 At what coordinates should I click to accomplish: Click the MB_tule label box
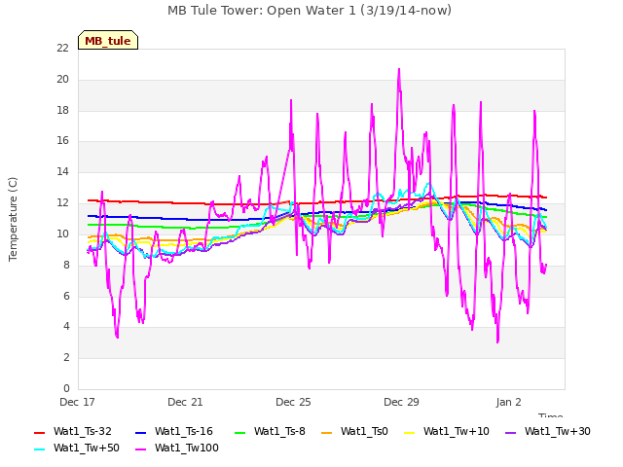tap(108, 40)
